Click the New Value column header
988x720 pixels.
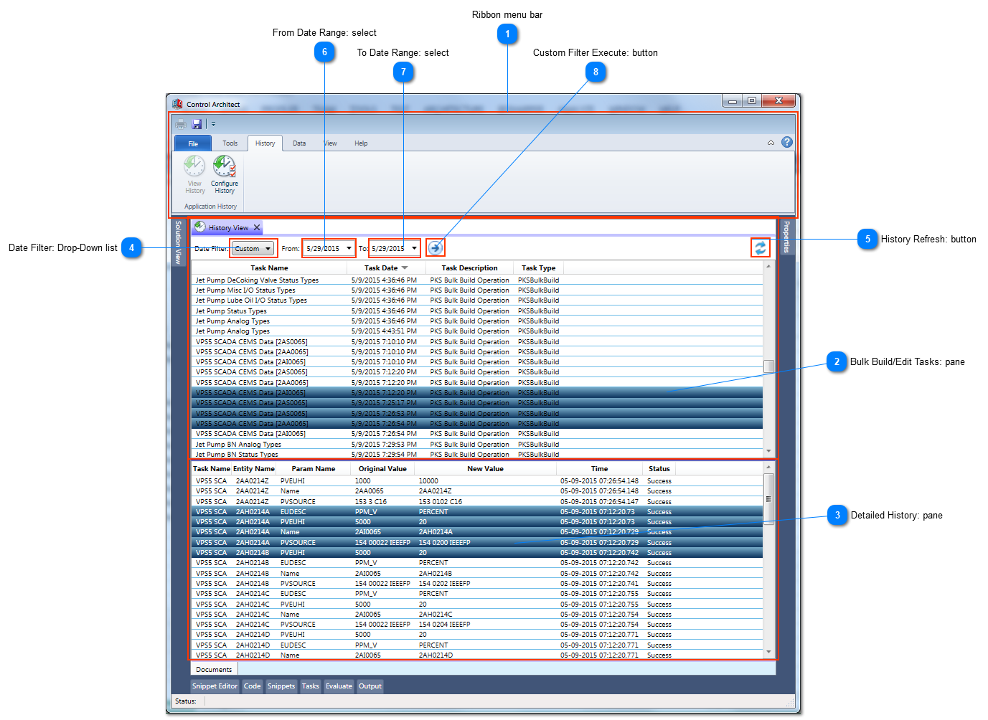pyautogui.click(x=485, y=469)
